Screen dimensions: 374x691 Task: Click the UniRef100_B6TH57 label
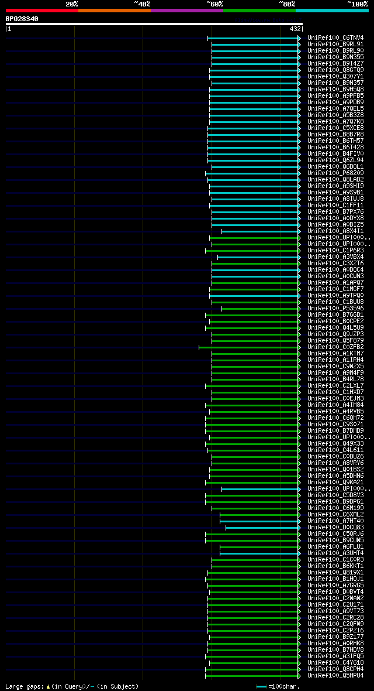pyautogui.click(x=335, y=141)
